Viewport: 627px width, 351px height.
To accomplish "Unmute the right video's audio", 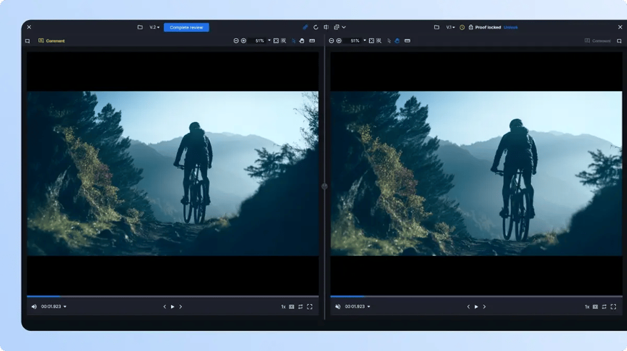I will [x=338, y=307].
